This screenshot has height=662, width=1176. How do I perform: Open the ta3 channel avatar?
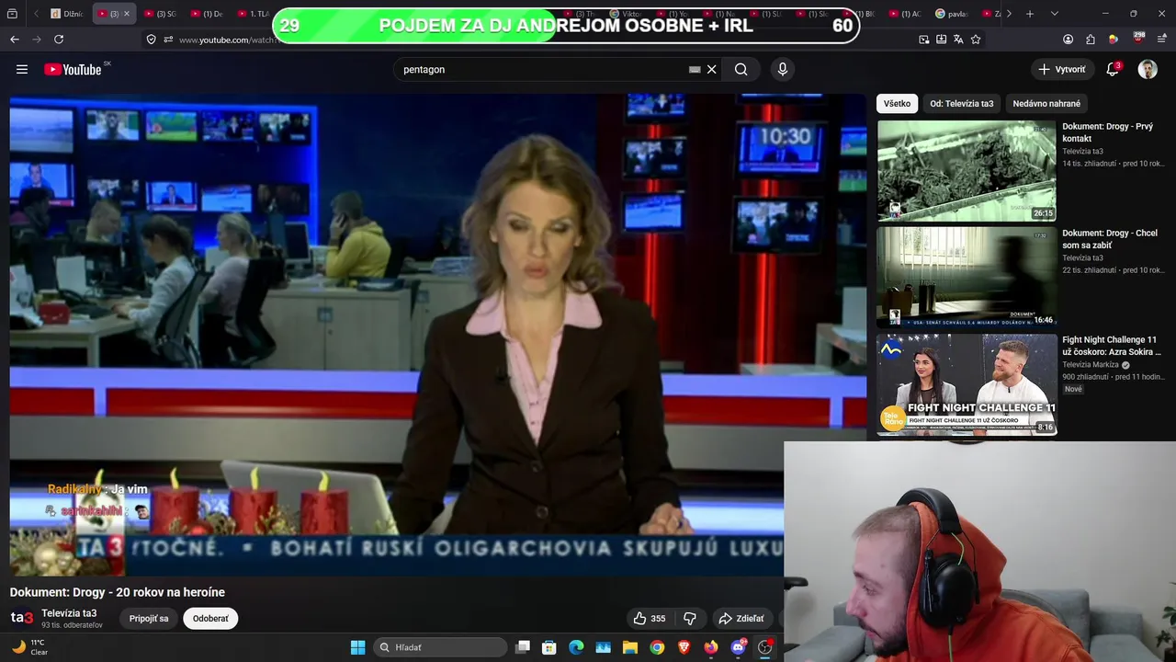tap(22, 618)
